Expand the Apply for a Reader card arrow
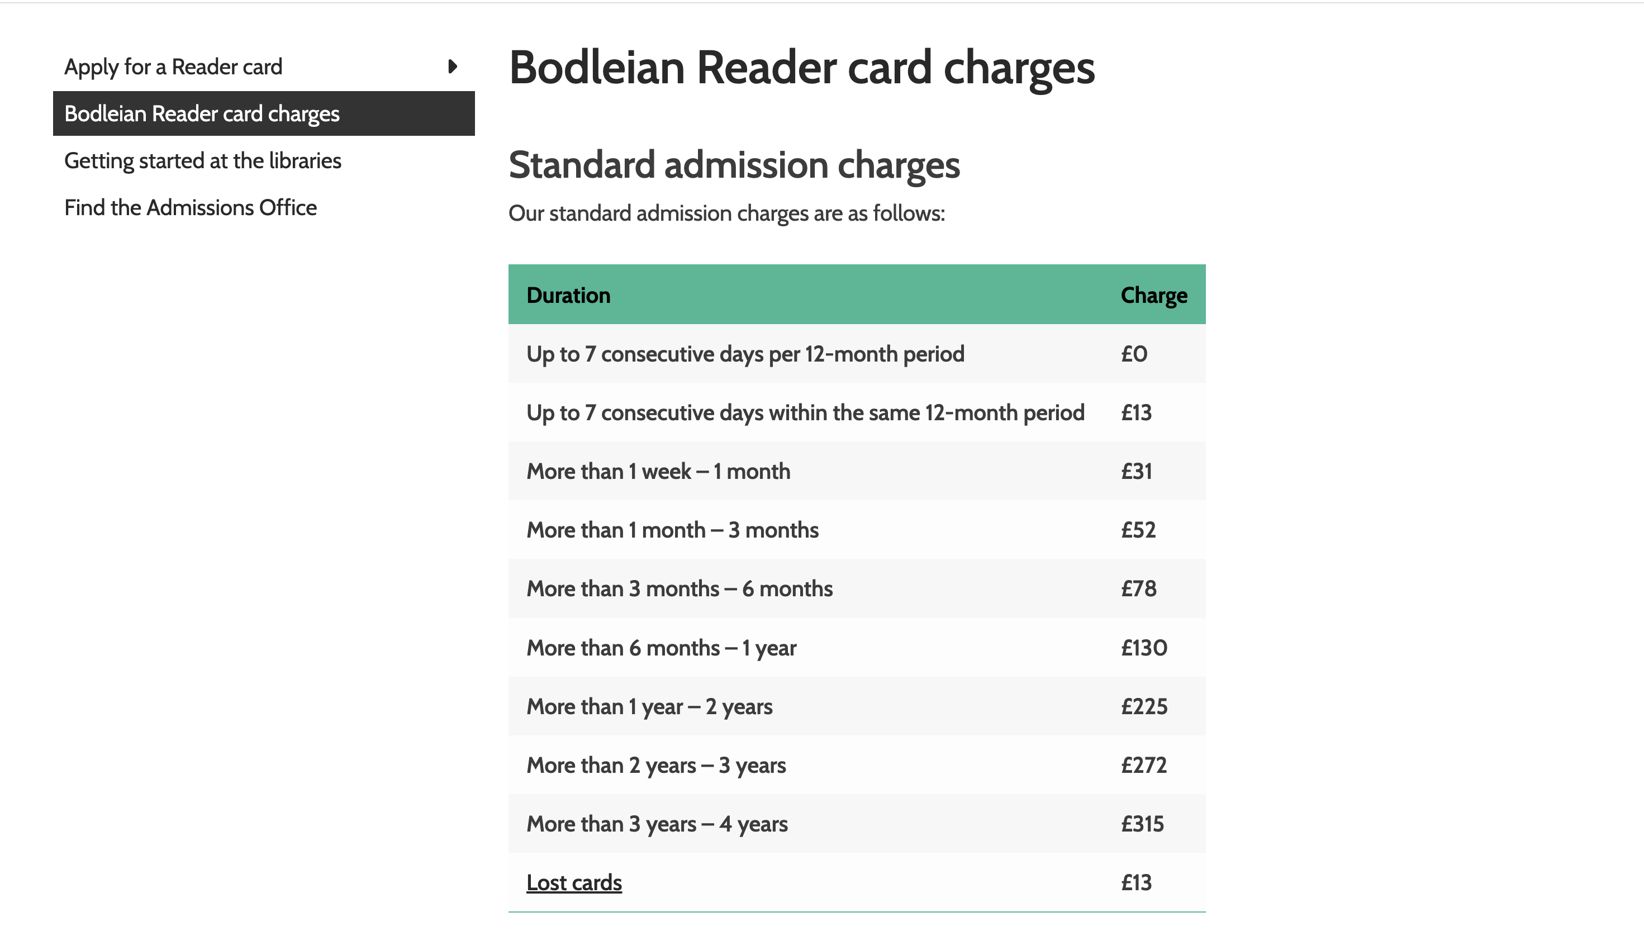 [x=453, y=66]
